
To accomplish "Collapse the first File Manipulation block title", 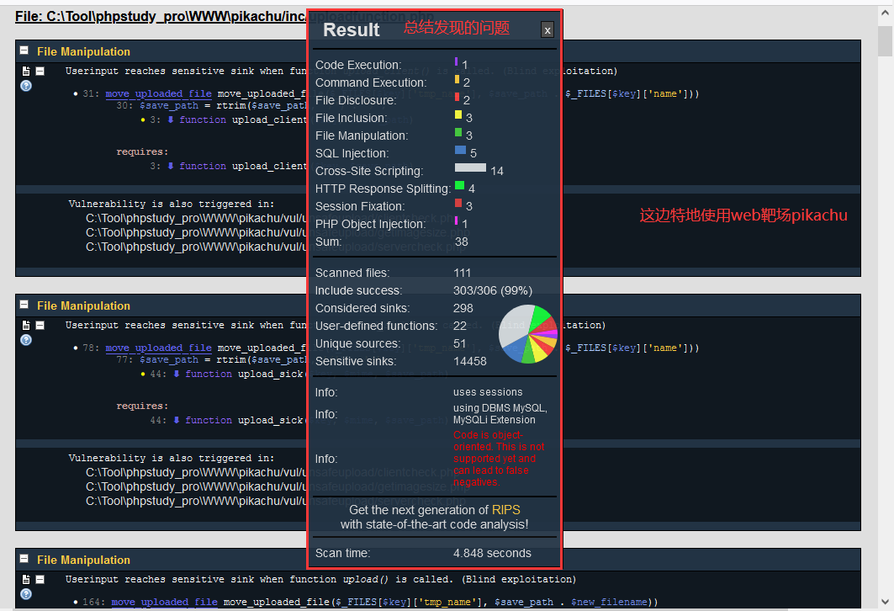I will point(24,50).
